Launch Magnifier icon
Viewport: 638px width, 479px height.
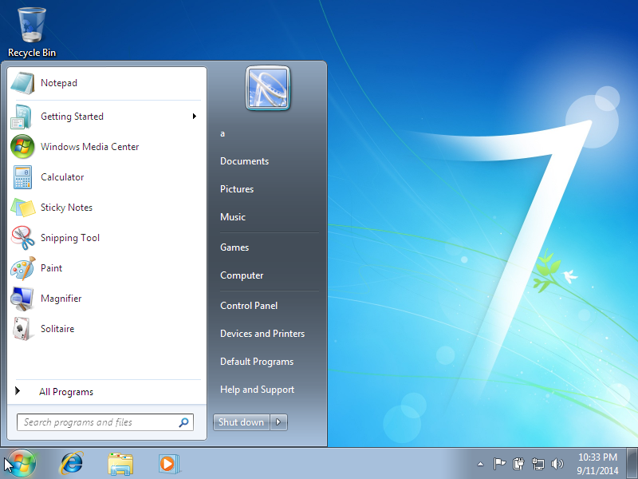22,299
